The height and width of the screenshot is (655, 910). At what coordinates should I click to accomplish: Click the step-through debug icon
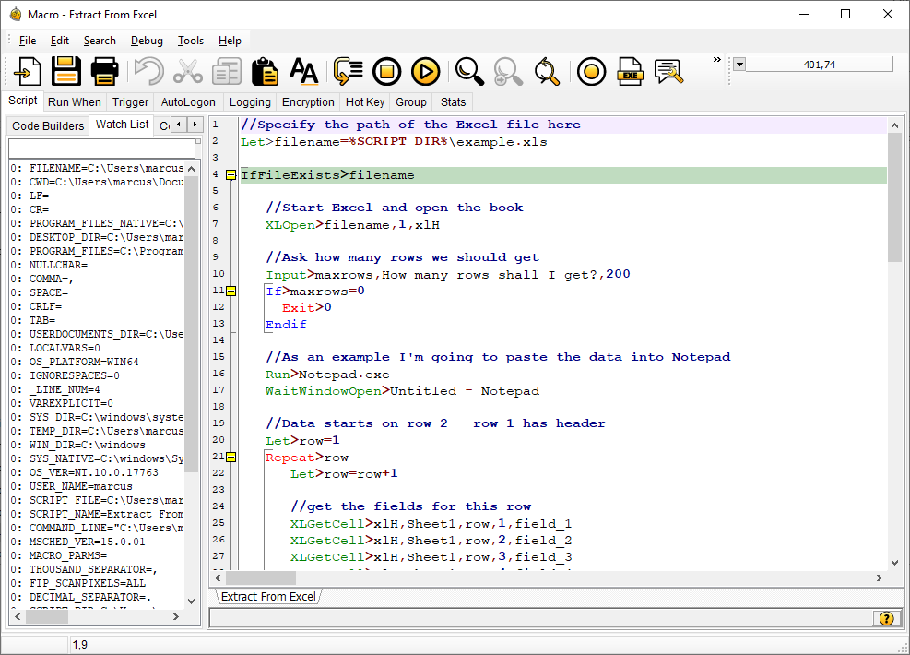click(349, 71)
